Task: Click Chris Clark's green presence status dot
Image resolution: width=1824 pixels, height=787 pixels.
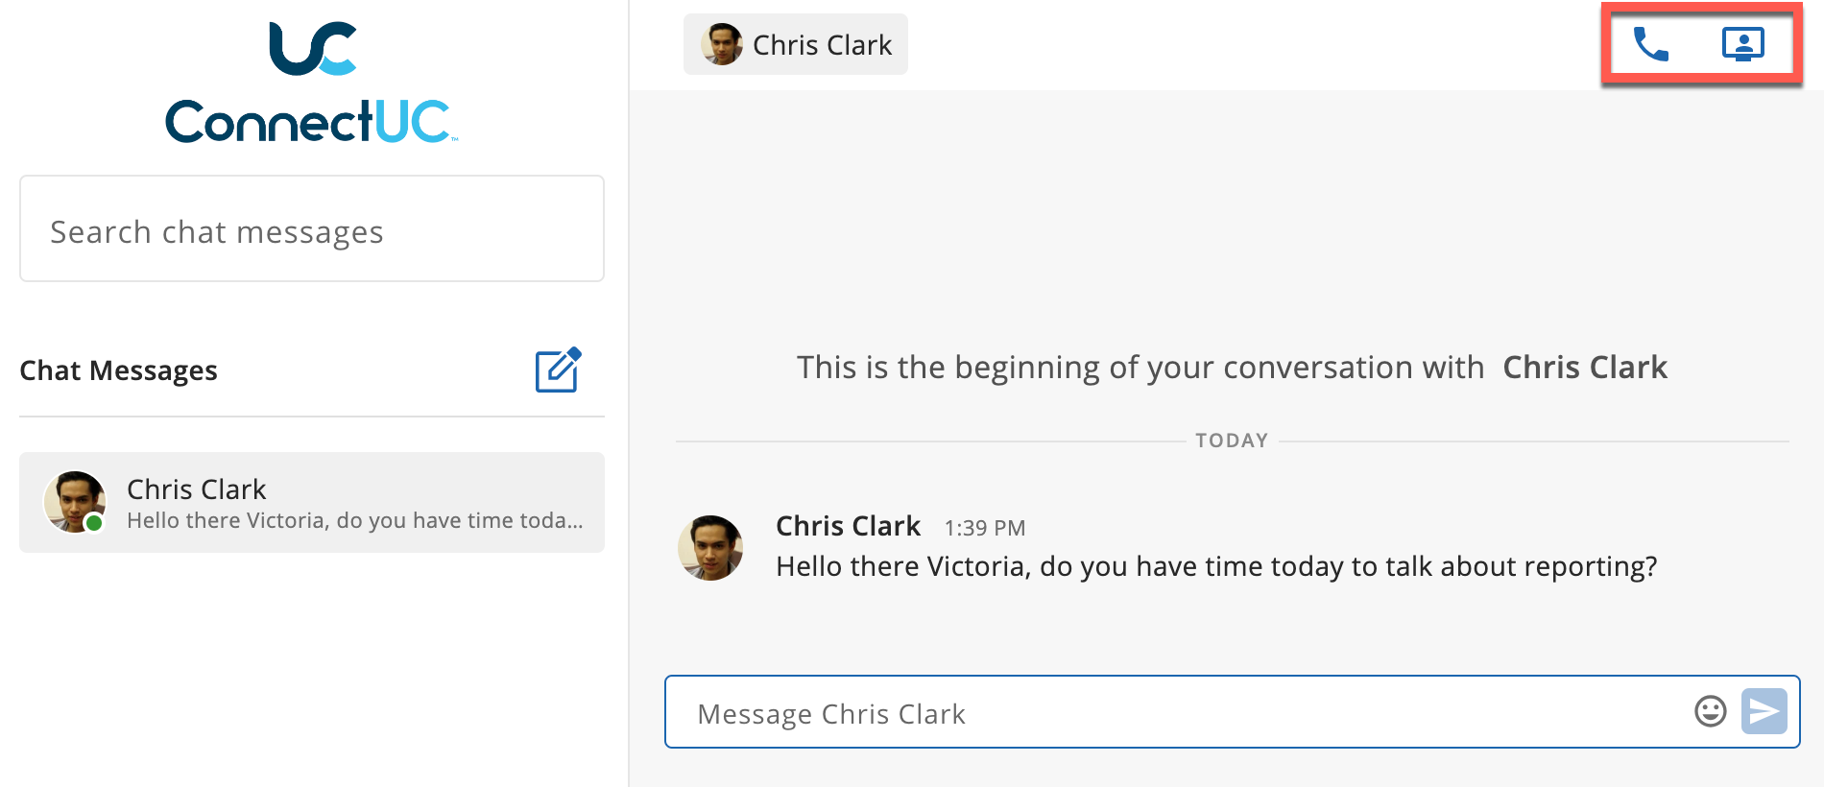Action: click(94, 523)
